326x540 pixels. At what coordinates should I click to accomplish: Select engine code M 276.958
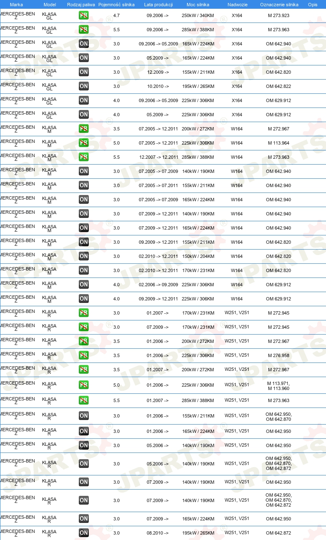click(278, 355)
